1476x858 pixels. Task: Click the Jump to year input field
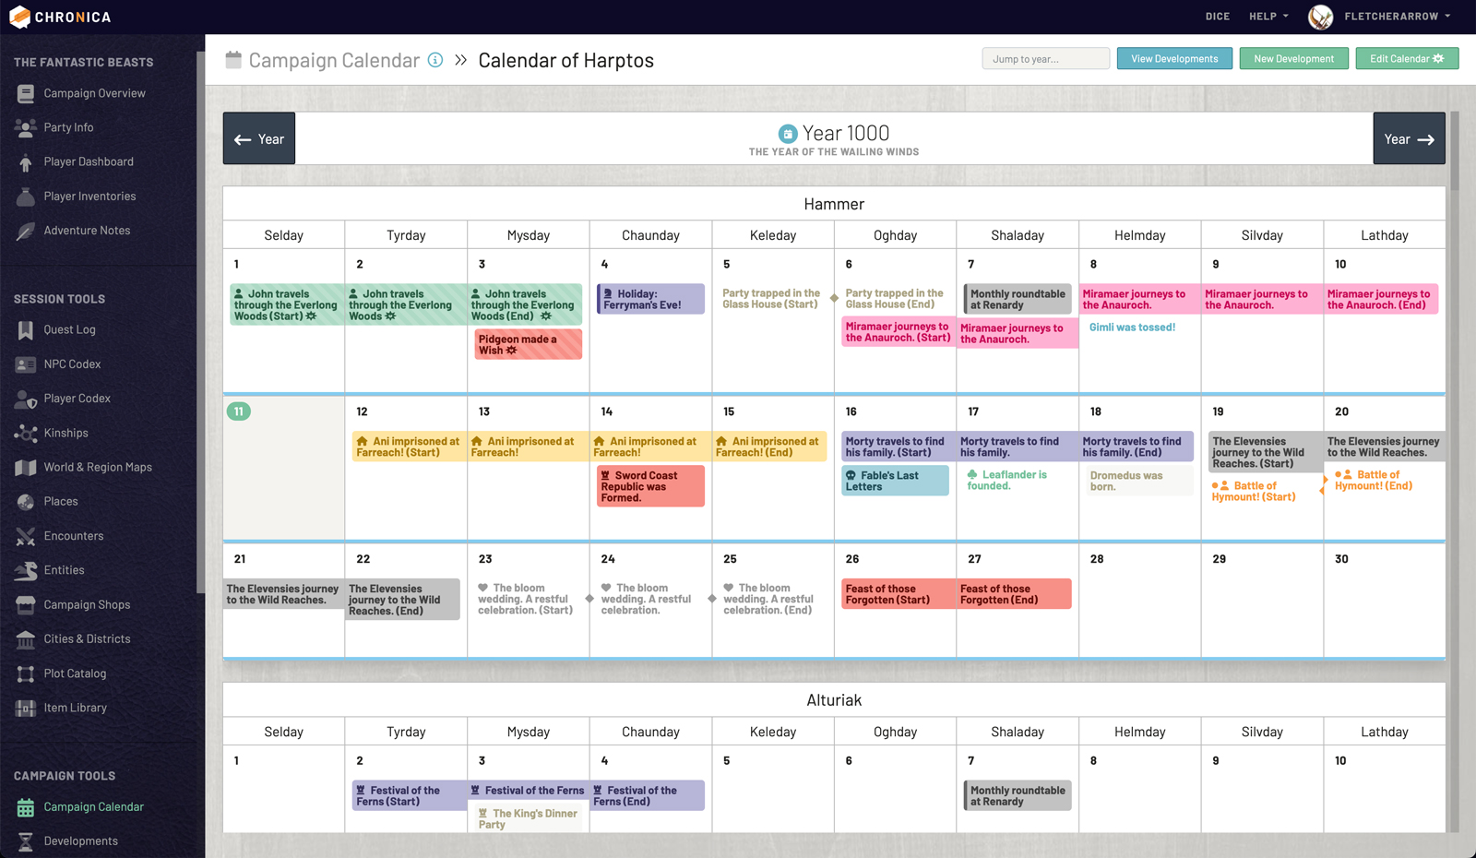[1045, 59]
